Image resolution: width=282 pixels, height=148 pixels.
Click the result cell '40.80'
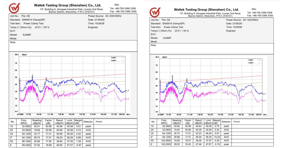pos(59,130)
